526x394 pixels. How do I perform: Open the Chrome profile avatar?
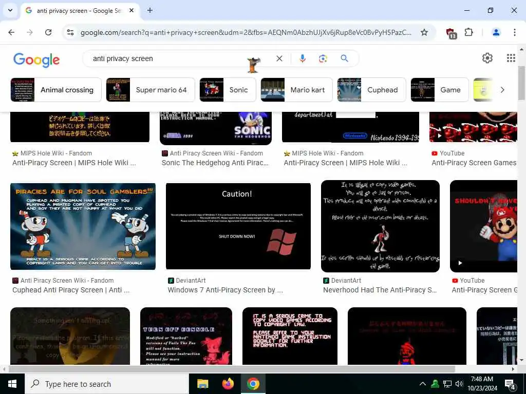(x=496, y=32)
